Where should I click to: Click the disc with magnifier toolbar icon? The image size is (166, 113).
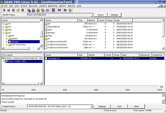(x=70, y=10)
